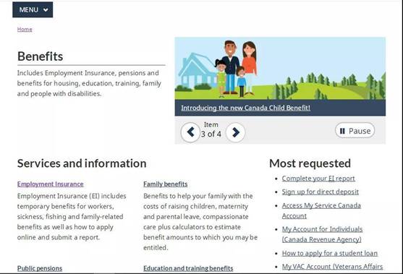Open the Family benefits link
Viewport: 403px width, 274px height.
click(166, 184)
